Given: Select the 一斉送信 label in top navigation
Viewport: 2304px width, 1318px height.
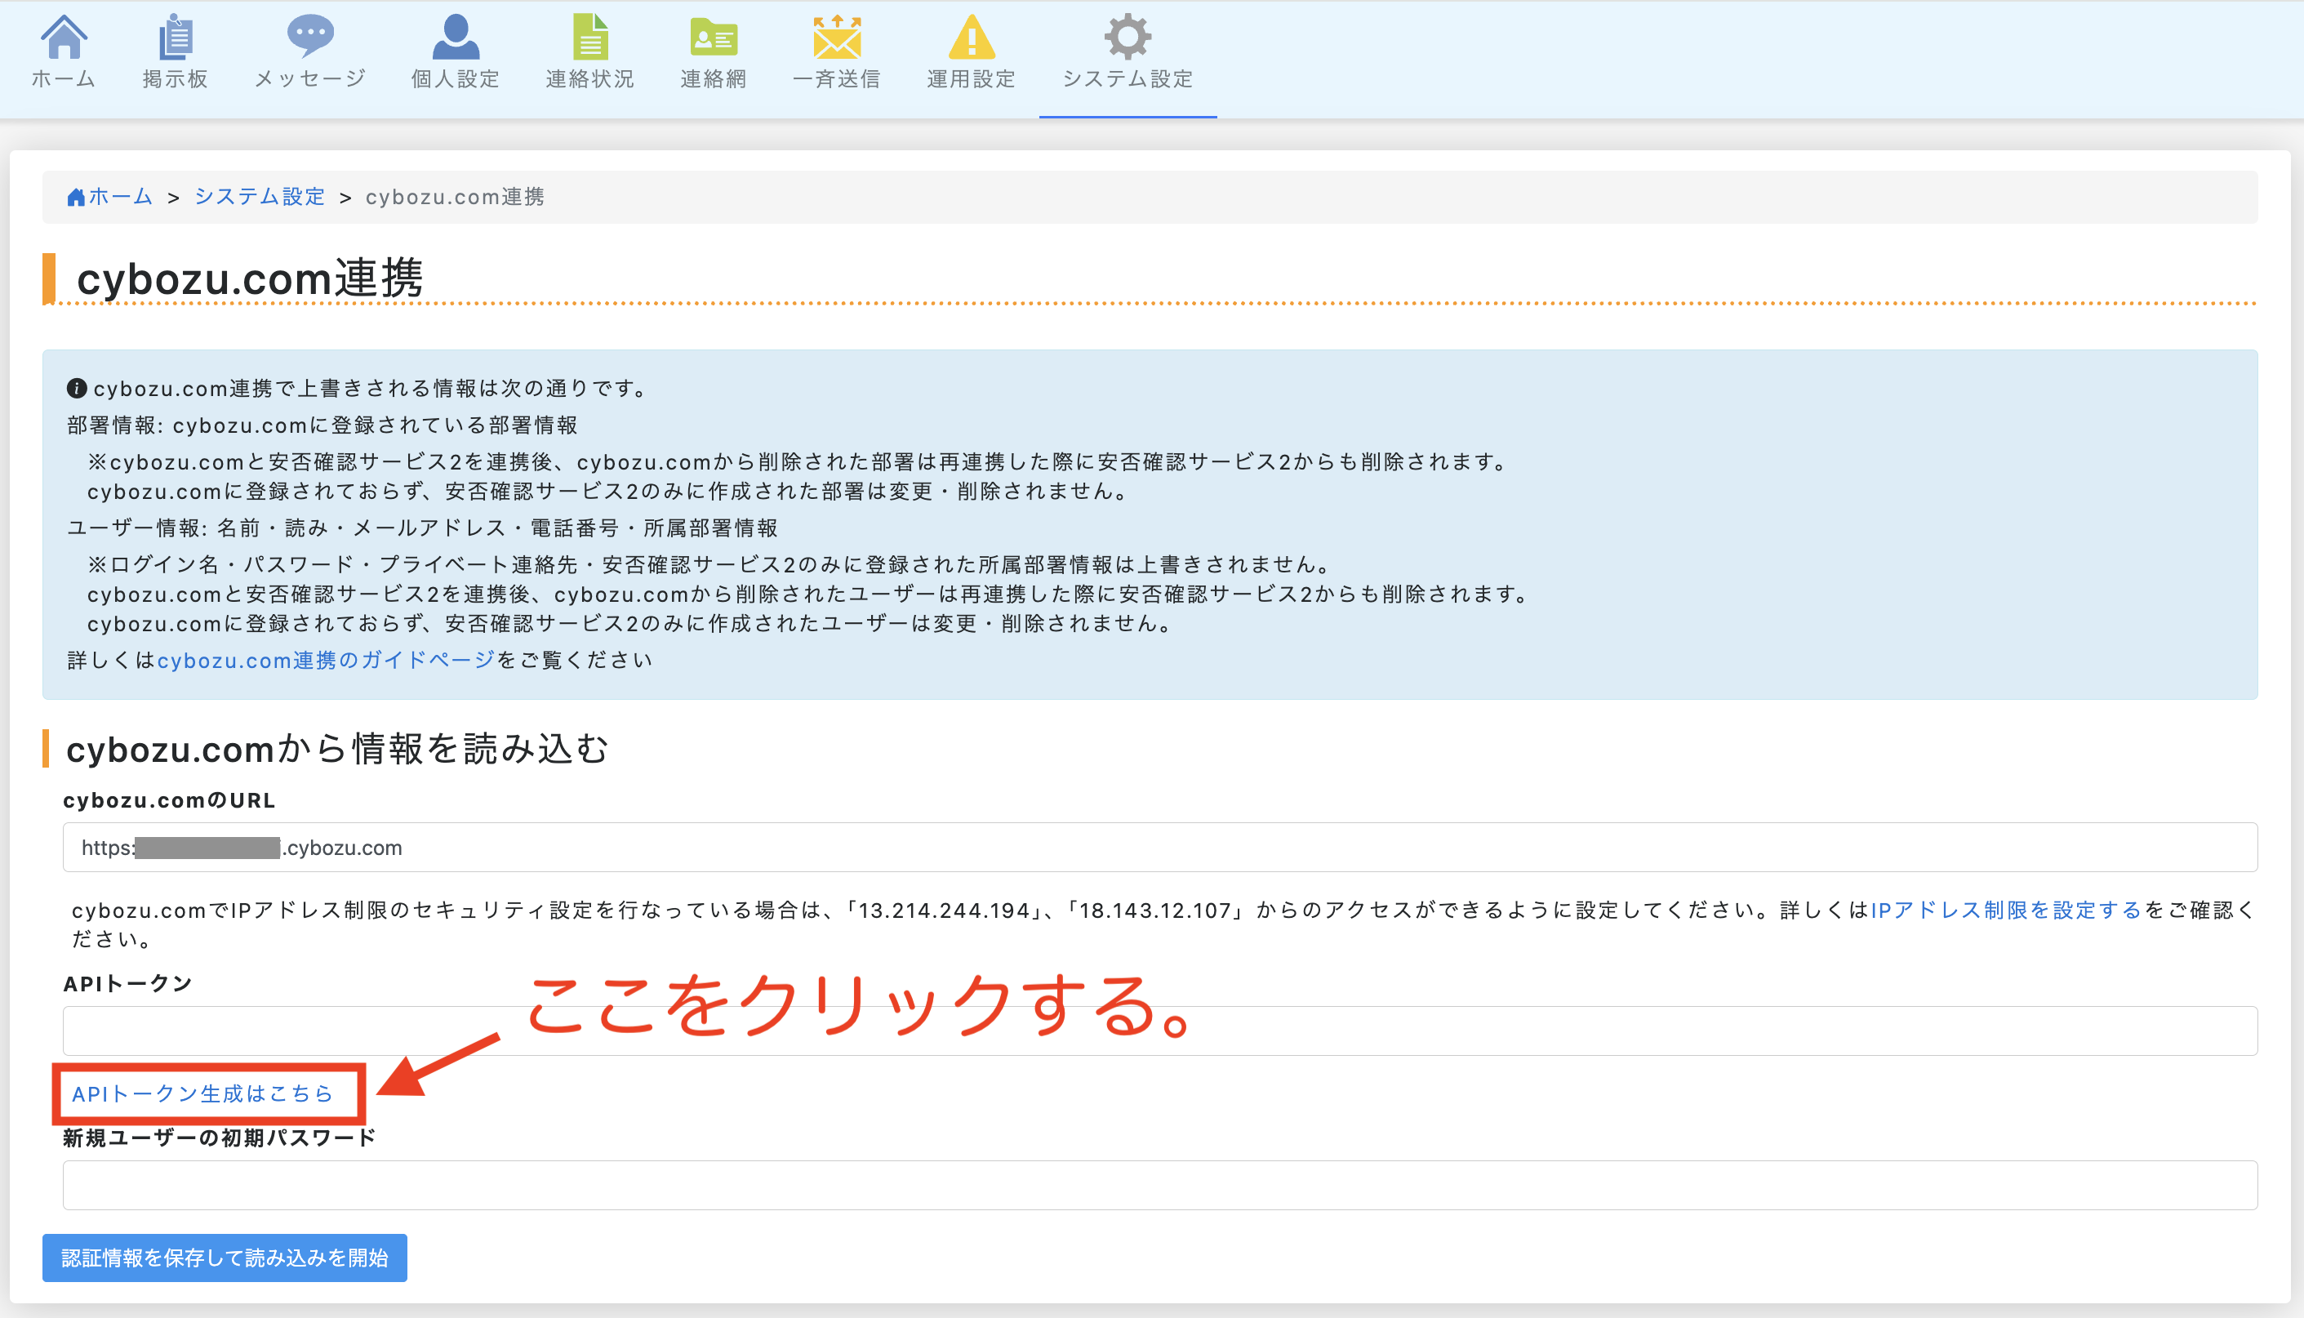Looking at the screenshot, I should [837, 80].
